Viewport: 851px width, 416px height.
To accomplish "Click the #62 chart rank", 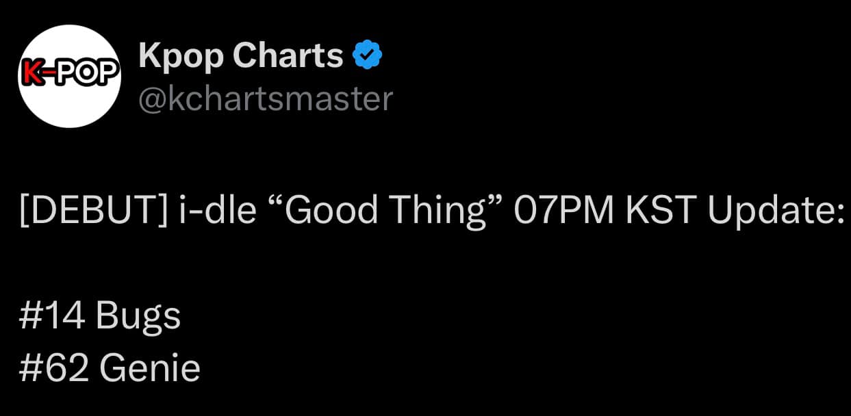I will click(x=54, y=369).
